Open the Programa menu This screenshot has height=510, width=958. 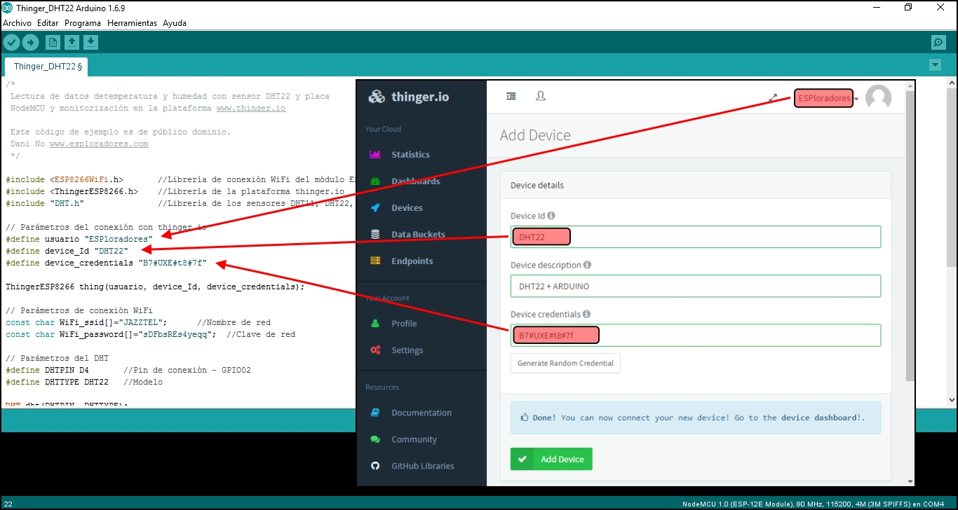(83, 23)
